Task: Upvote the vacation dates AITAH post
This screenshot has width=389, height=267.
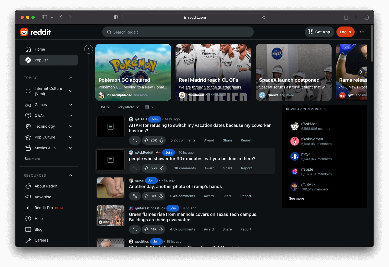Action: (146, 140)
